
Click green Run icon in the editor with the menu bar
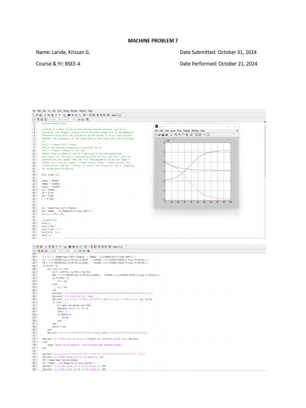[x=84, y=115]
